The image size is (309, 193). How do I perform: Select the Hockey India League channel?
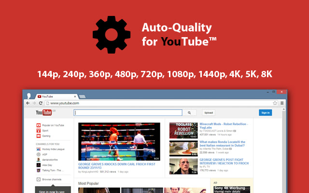pyautogui.click(x=52, y=149)
